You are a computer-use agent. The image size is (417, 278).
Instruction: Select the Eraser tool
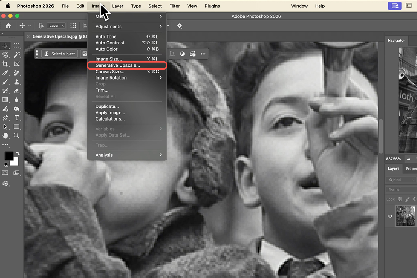coord(16,91)
